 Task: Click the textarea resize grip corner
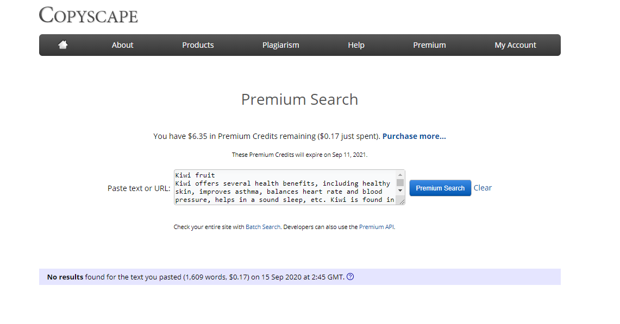pyautogui.click(x=402, y=201)
